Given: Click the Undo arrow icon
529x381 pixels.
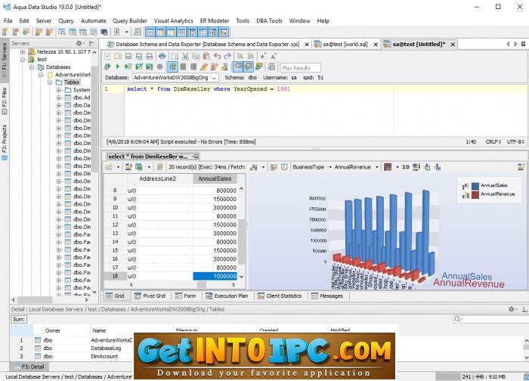Looking at the screenshot, I should pos(218,57).
